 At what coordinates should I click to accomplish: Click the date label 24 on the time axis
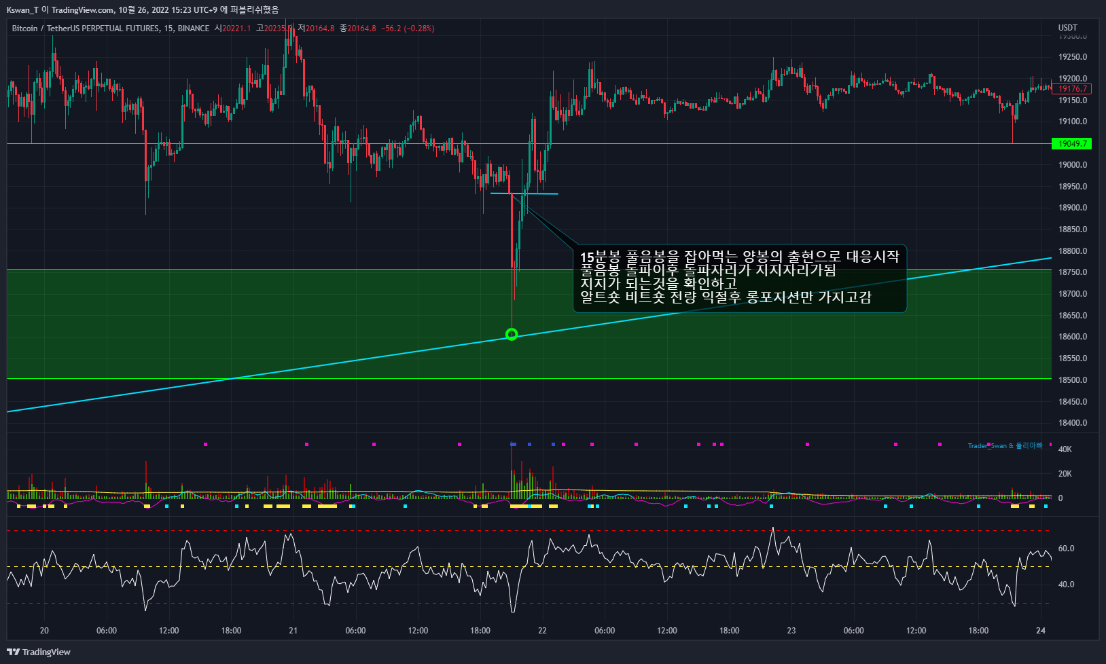(x=1041, y=631)
